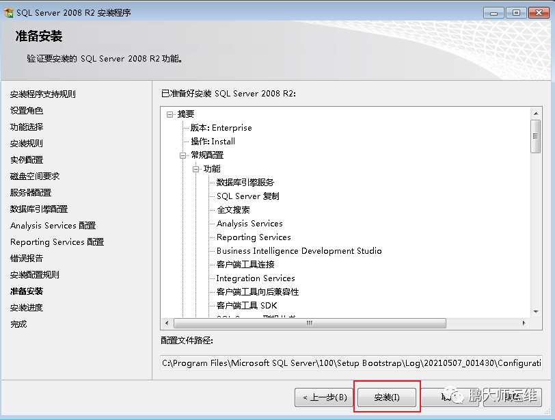Click 安装配置规则 step in sidebar
This screenshot has width=555, height=420.
click(35, 275)
